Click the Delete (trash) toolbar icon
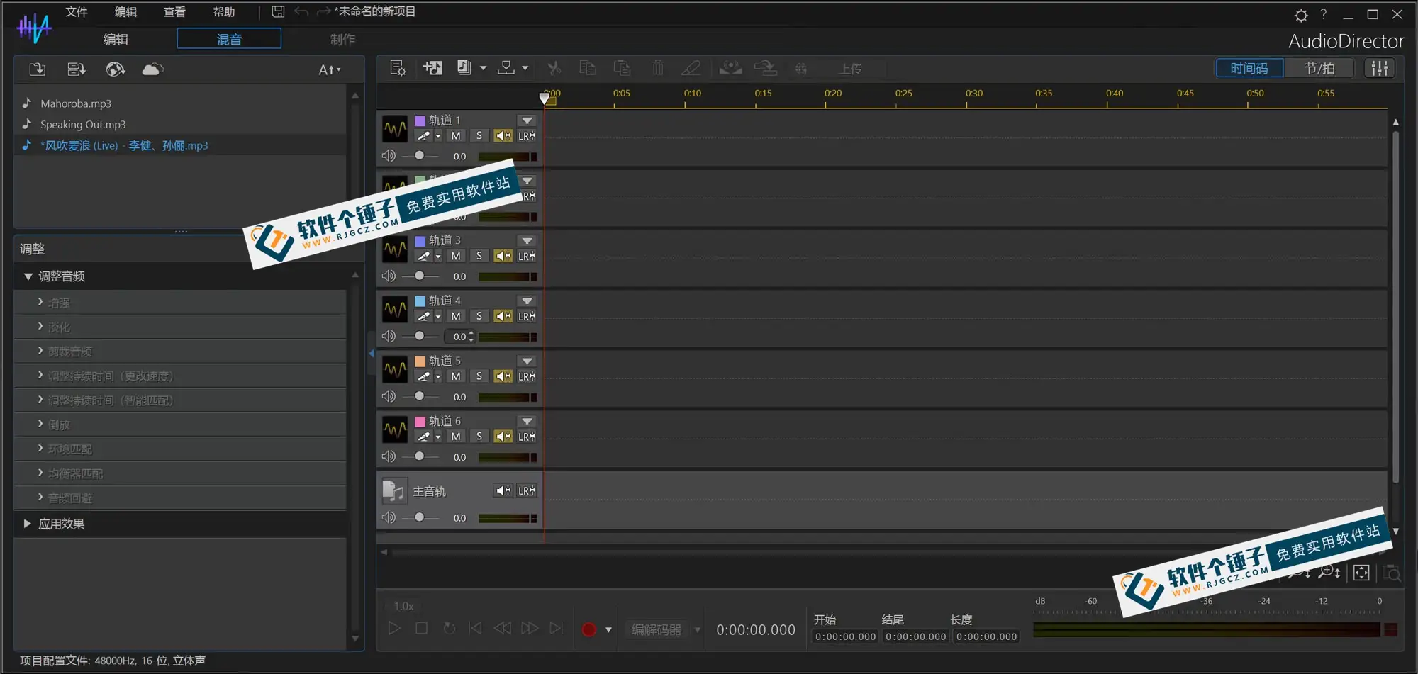Screen dimensions: 1418x674 click(657, 67)
